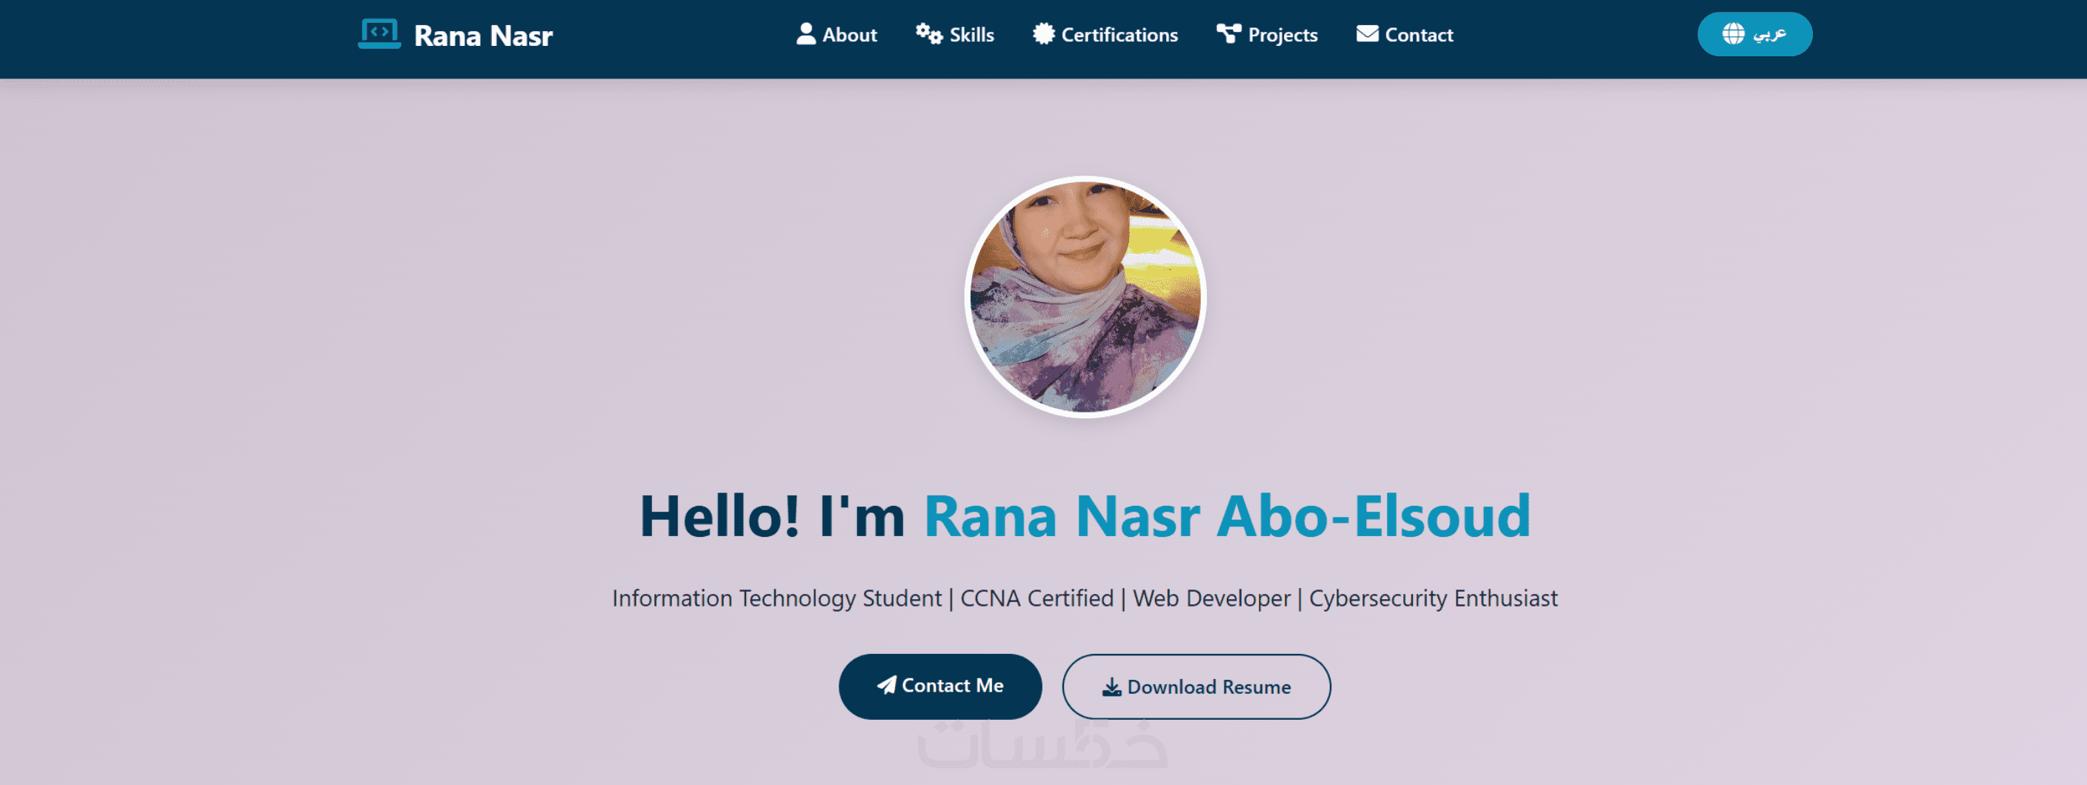
Task: Click the laptop code logo icon
Action: coord(379,34)
